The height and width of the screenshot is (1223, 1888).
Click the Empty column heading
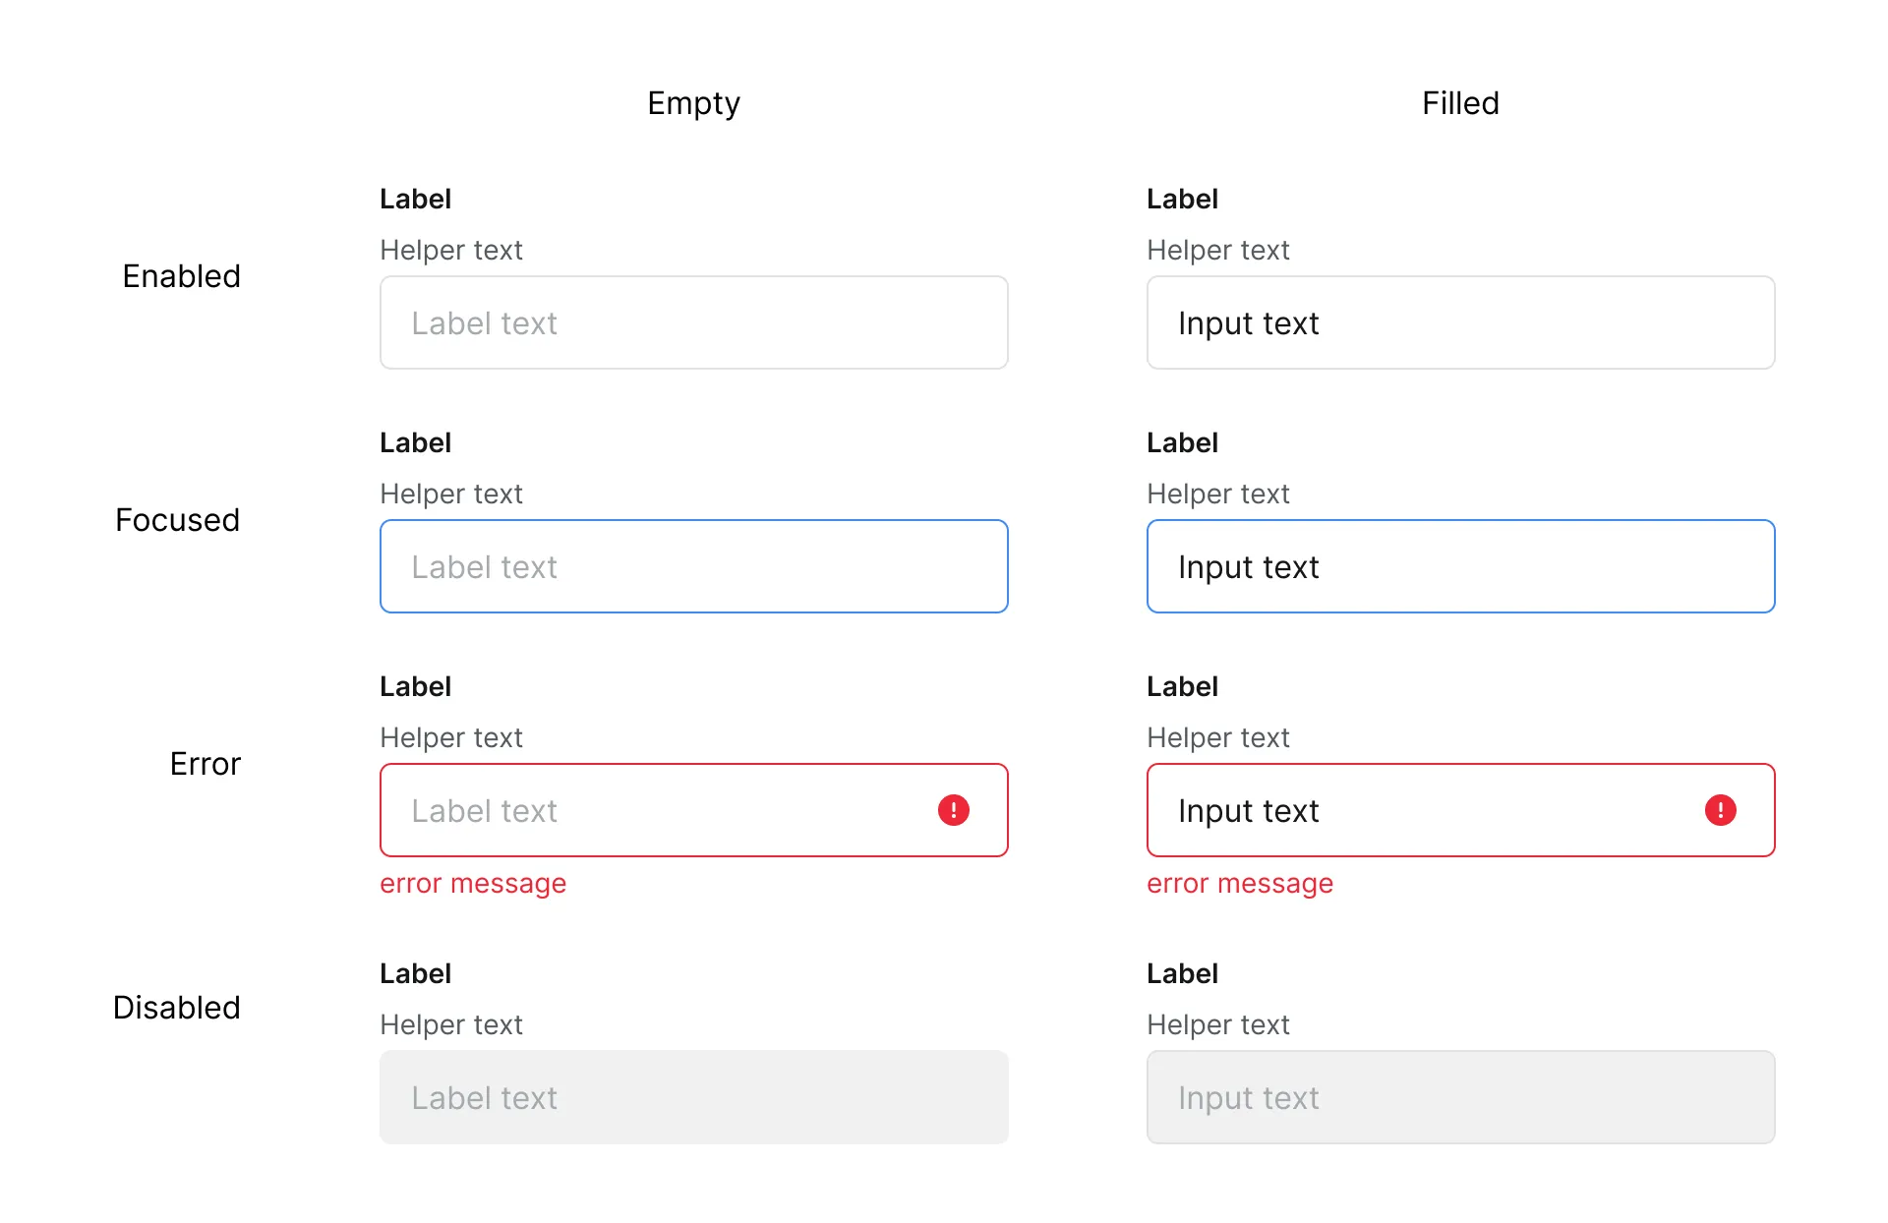pyautogui.click(x=693, y=103)
